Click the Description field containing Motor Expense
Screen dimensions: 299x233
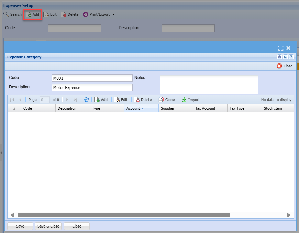tap(92, 87)
